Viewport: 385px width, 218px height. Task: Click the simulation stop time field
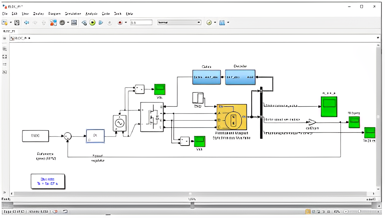point(141,23)
